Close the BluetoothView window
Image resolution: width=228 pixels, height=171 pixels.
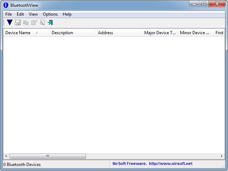[217, 4]
